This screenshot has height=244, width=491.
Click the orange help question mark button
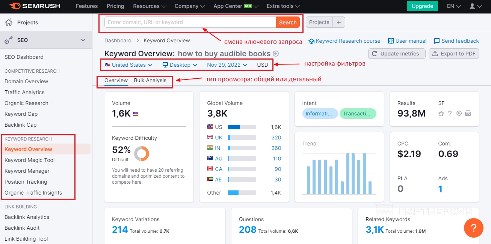[473, 228]
